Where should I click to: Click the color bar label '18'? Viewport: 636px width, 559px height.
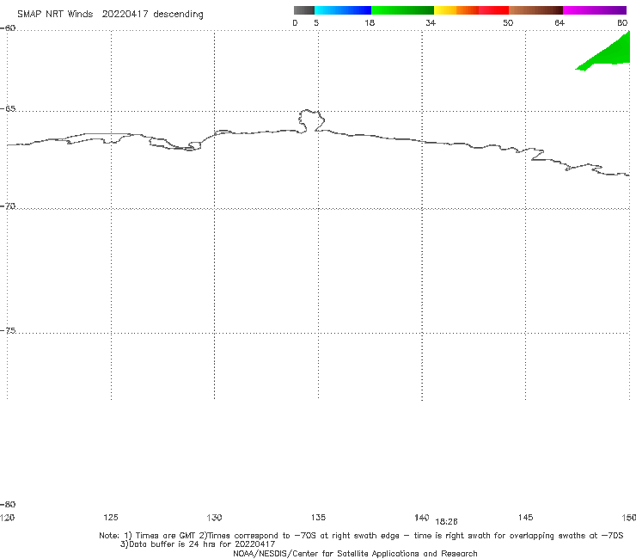(370, 22)
